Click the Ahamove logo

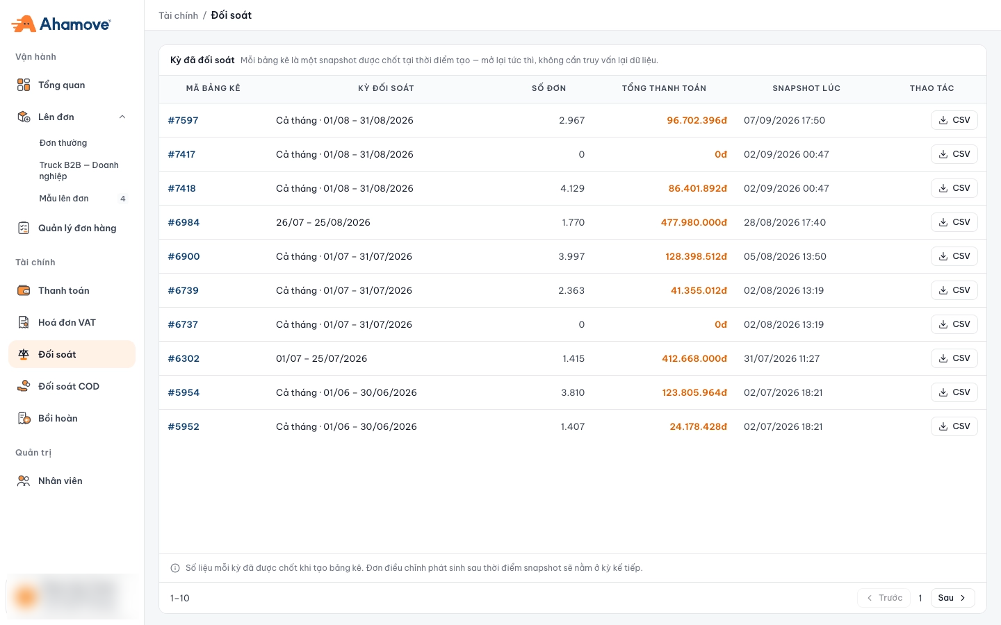click(61, 24)
